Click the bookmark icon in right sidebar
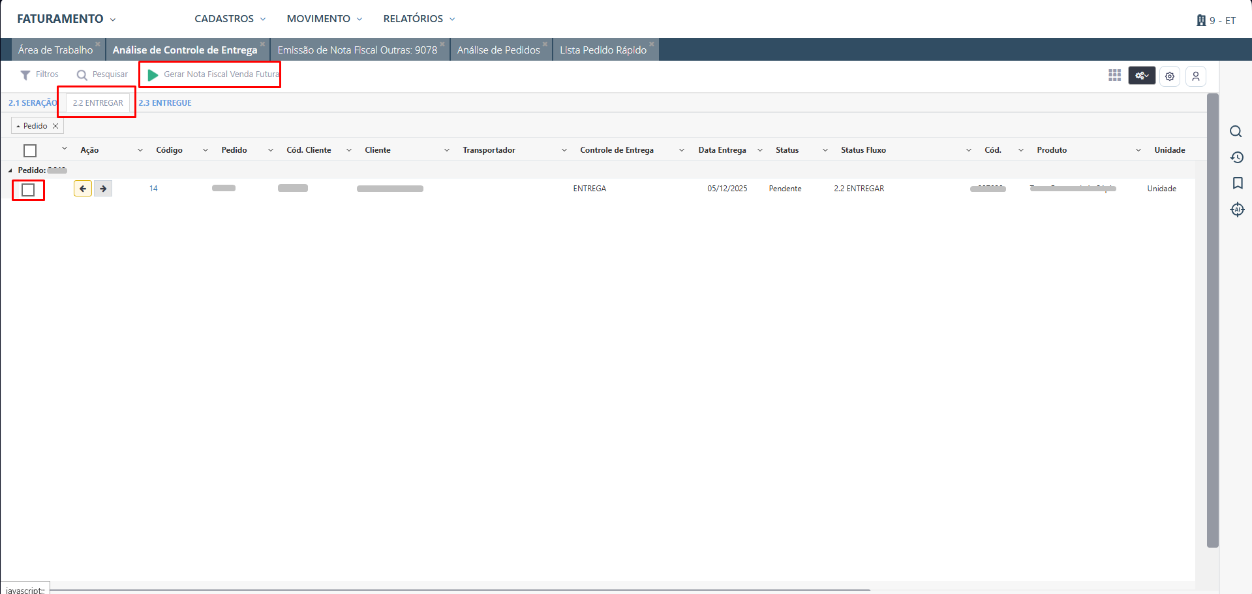The height and width of the screenshot is (594, 1252). [x=1237, y=183]
